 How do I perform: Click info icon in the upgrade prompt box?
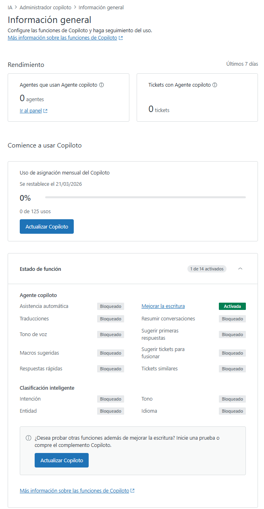(x=29, y=438)
